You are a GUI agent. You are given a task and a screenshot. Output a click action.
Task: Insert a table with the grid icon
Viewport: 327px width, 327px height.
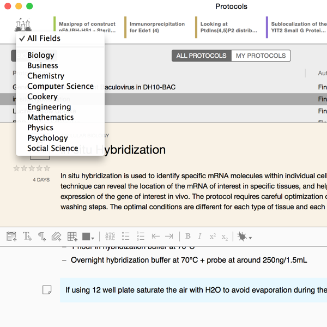click(72, 237)
